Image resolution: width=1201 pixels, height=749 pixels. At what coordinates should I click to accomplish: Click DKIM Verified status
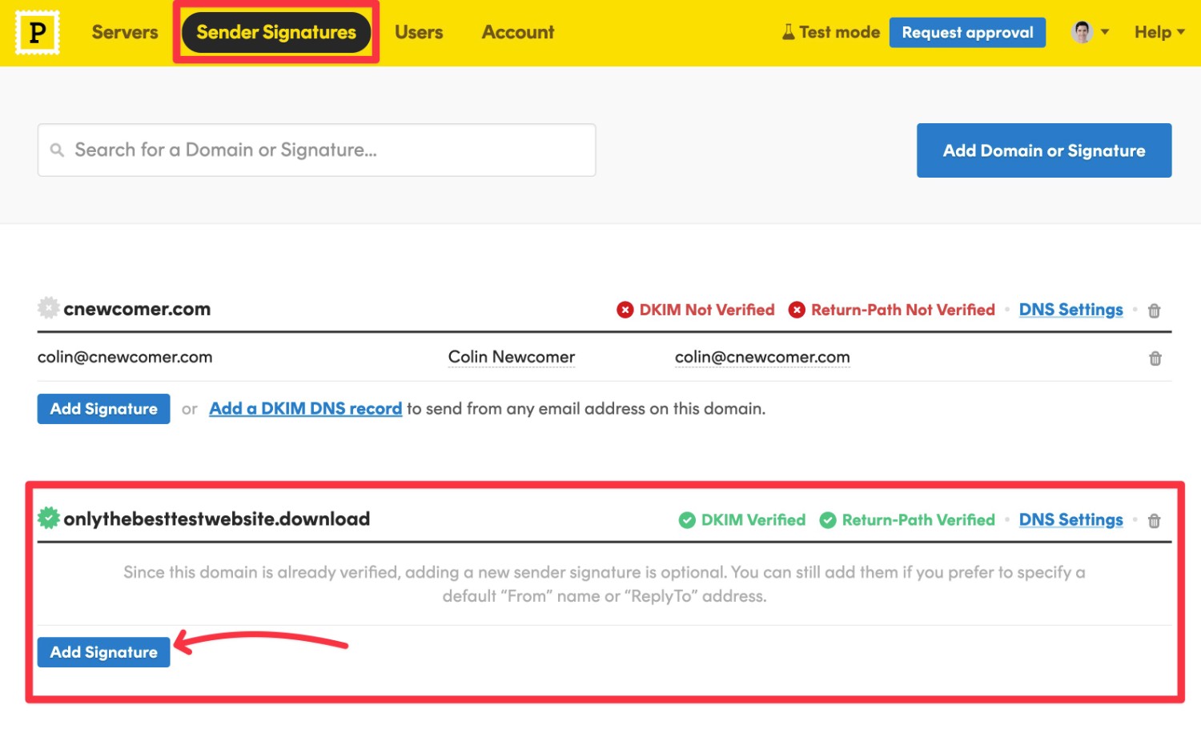[742, 520]
